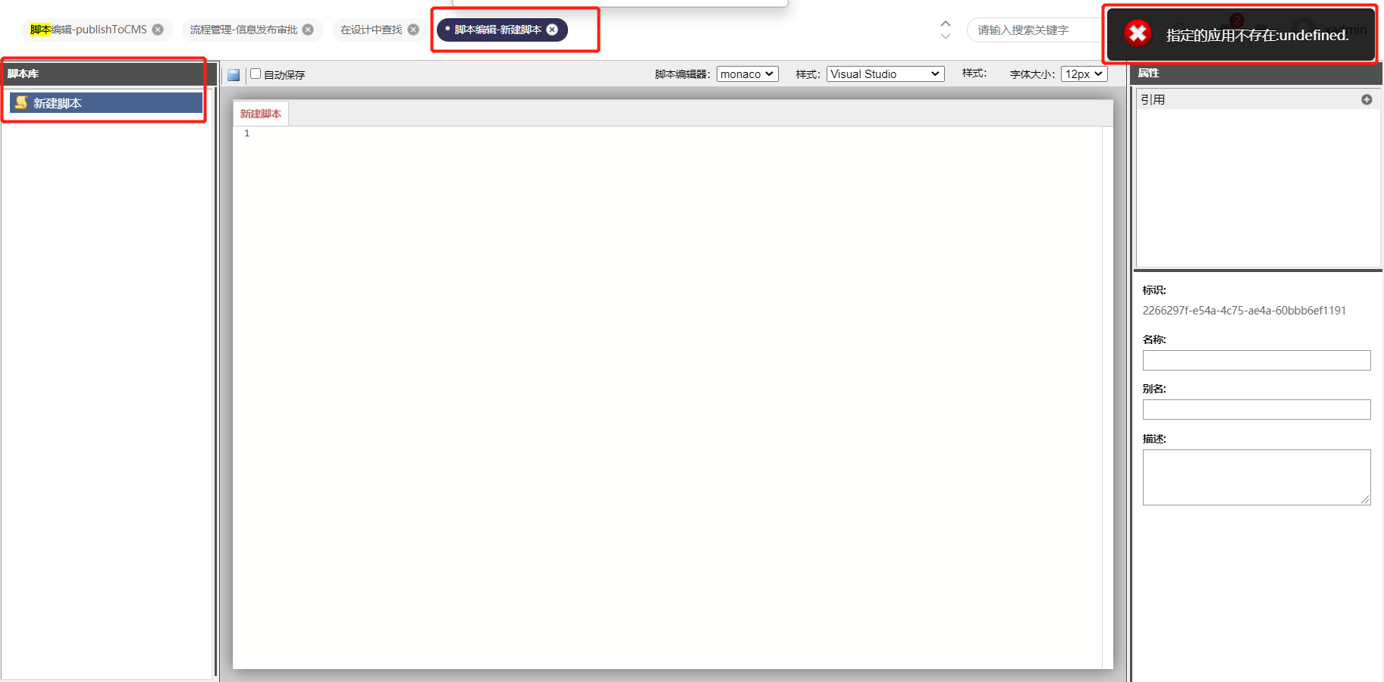Click the red error icon in notification
1384x682 pixels.
click(1138, 33)
